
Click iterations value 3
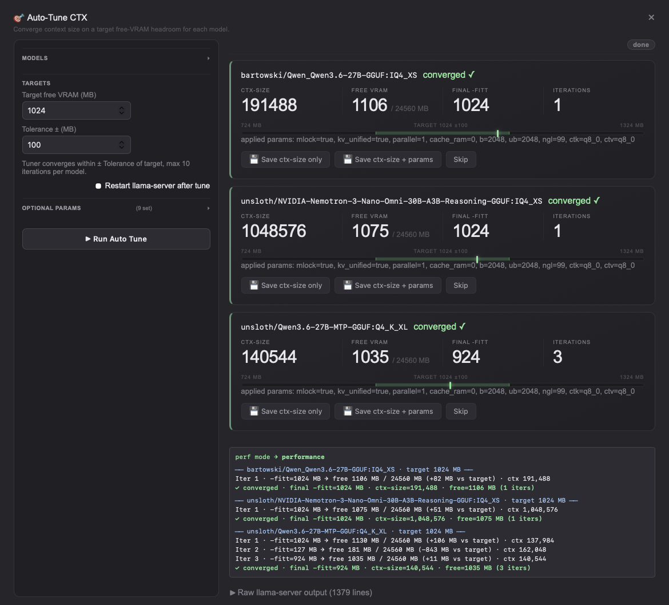557,357
